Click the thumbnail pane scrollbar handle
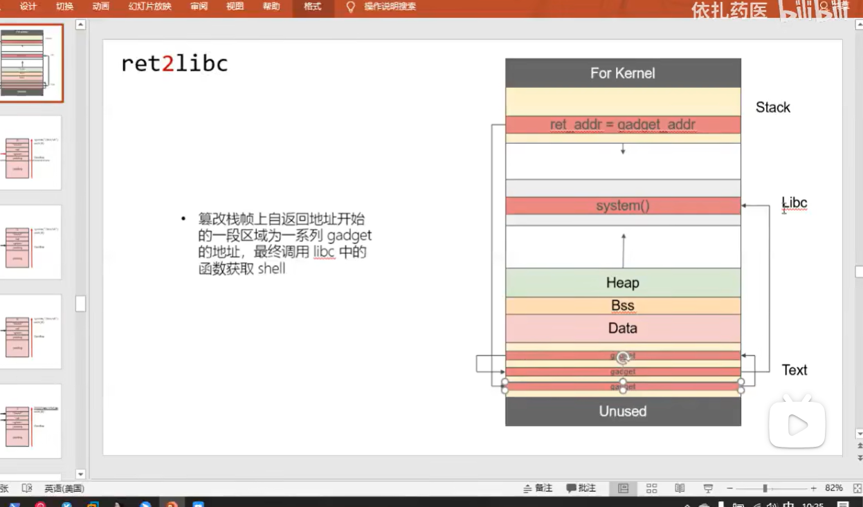Image resolution: width=863 pixels, height=507 pixels. pyautogui.click(x=80, y=303)
